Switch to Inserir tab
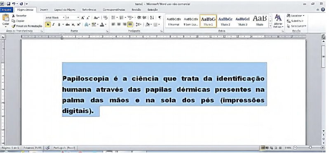Viewport: 329px width, 153px height. [44, 10]
